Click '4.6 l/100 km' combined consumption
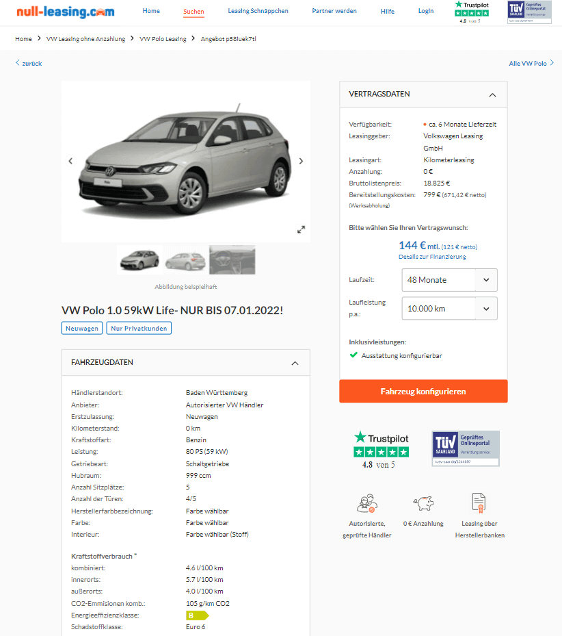 (204, 568)
